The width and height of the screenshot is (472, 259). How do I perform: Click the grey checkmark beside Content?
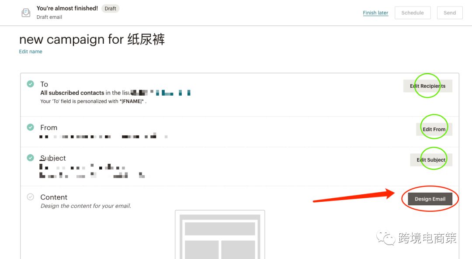pos(31,197)
